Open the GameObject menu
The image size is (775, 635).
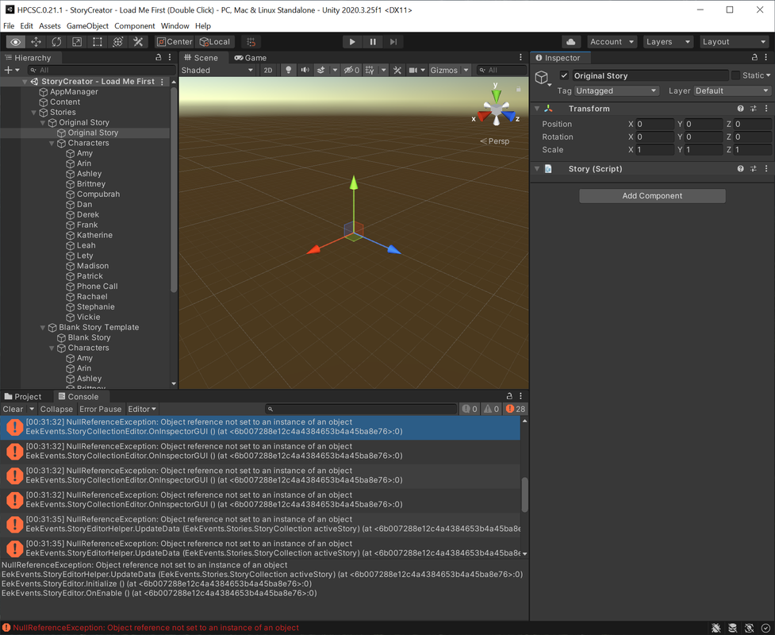pos(87,25)
